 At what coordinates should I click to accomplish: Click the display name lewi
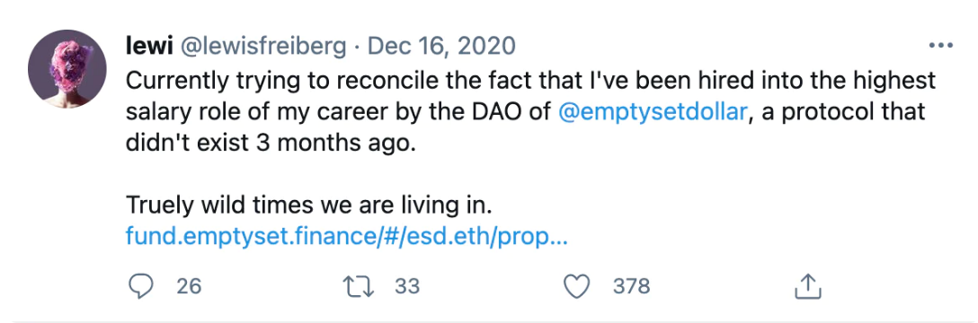148,46
